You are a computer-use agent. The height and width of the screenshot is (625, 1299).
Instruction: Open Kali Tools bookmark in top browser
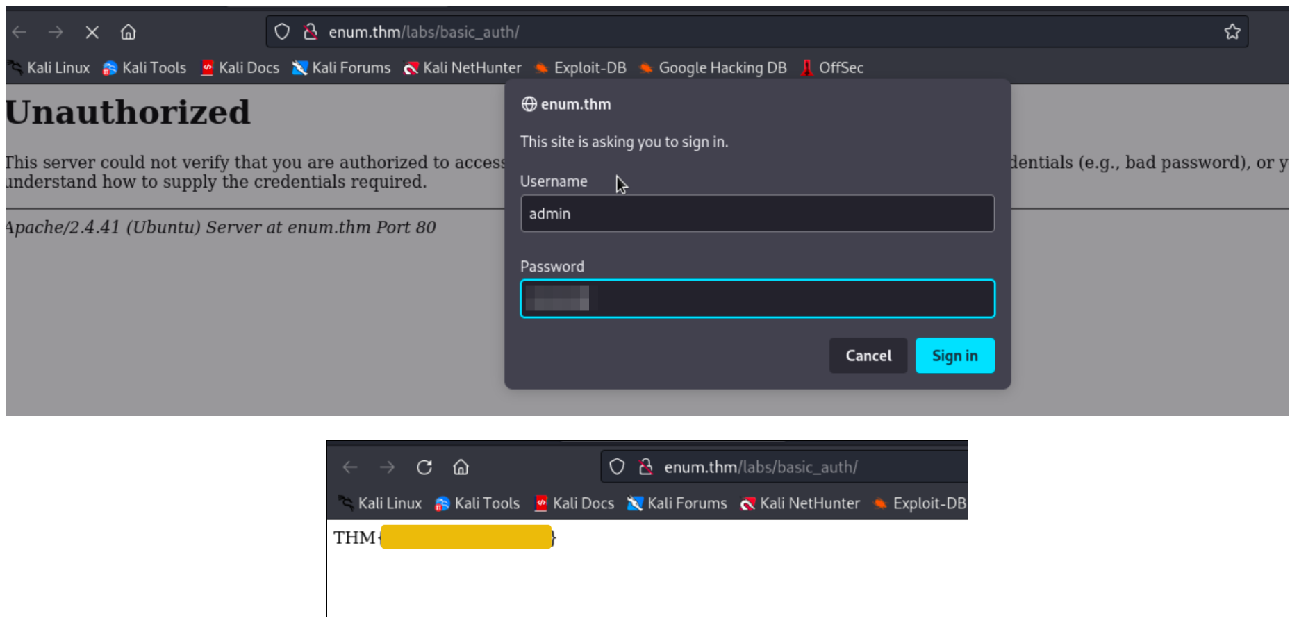[144, 67]
